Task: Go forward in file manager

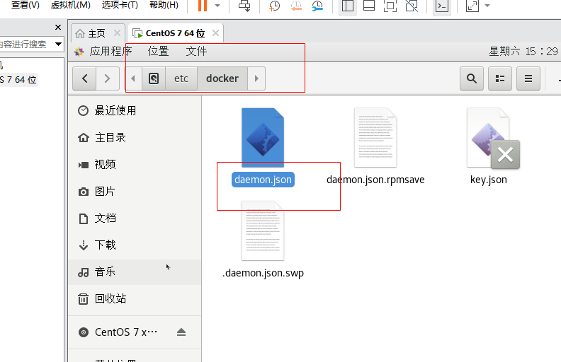Action: tap(108, 78)
